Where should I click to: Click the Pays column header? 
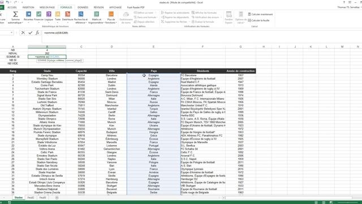154,71
